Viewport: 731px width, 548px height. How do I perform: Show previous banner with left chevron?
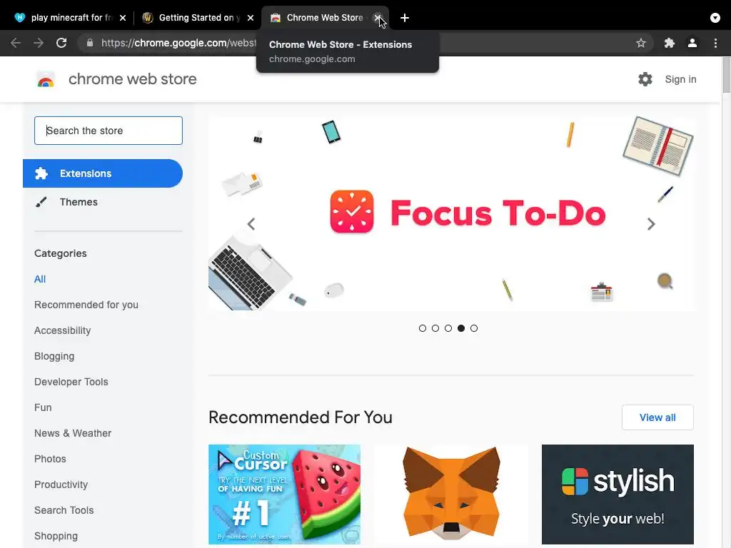coord(251,224)
